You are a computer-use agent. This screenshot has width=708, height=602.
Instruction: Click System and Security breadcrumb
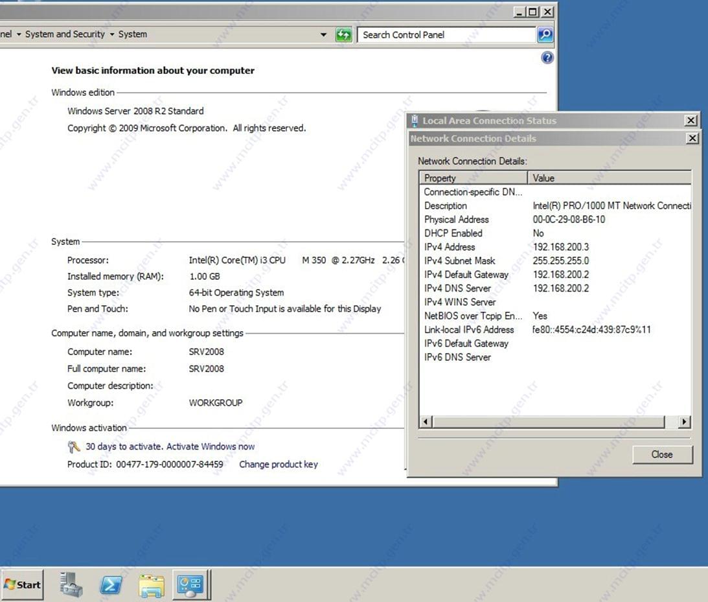coord(65,34)
